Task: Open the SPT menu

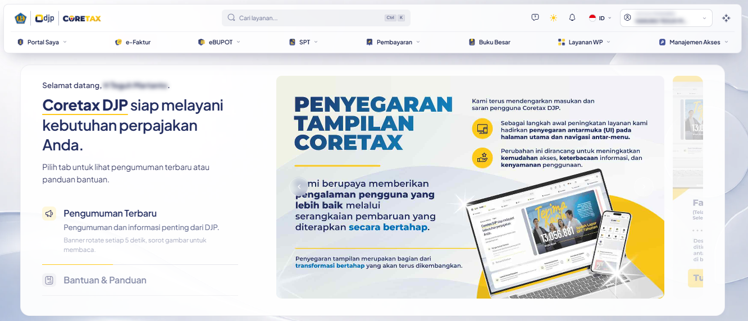Action: click(303, 42)
